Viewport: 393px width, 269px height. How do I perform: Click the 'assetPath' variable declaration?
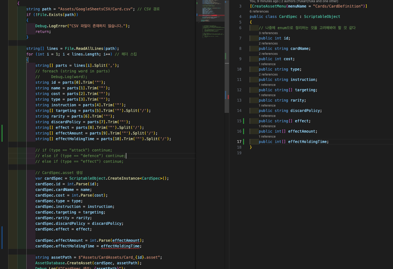click(x=61, y=257)
